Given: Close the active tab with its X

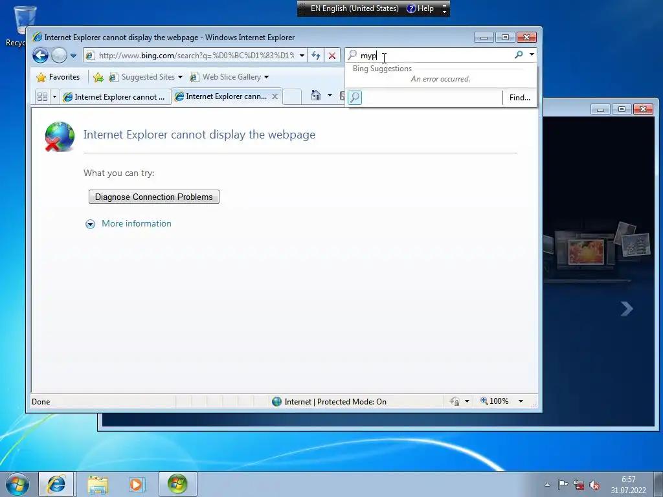Looking at the screenshot, I should pos(275,96).
